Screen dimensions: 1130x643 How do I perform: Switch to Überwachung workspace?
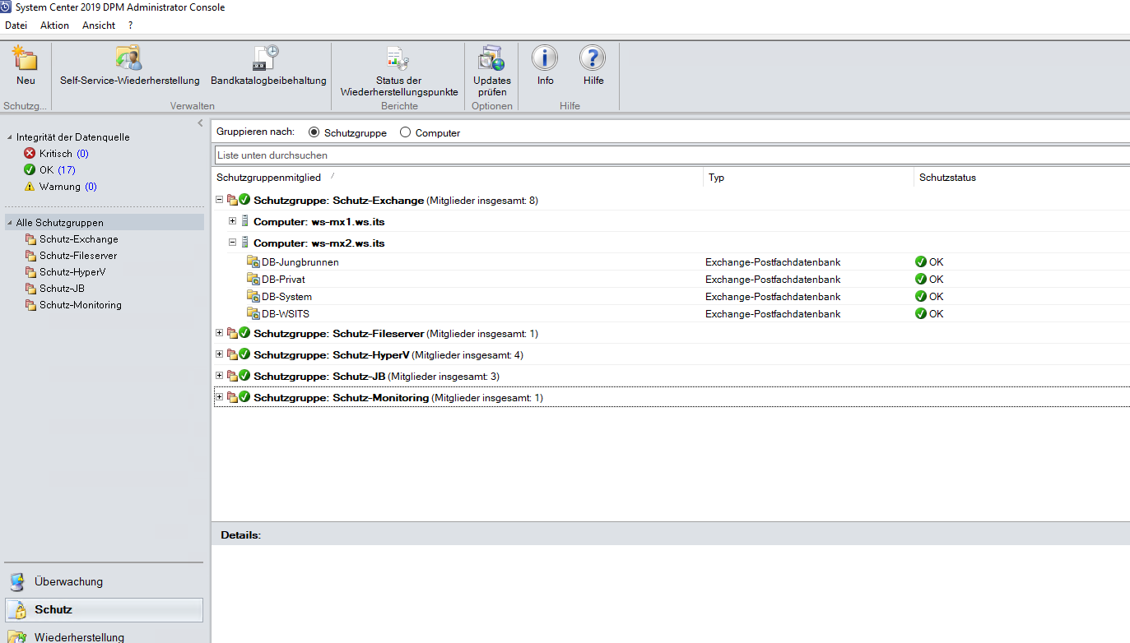[x=104, y=582]
